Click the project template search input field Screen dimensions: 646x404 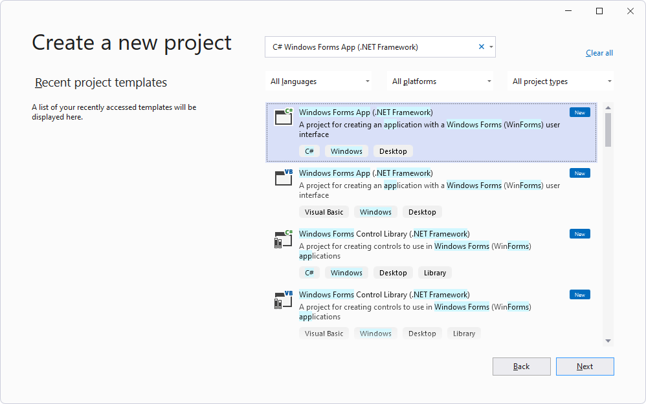coord(369,46)
